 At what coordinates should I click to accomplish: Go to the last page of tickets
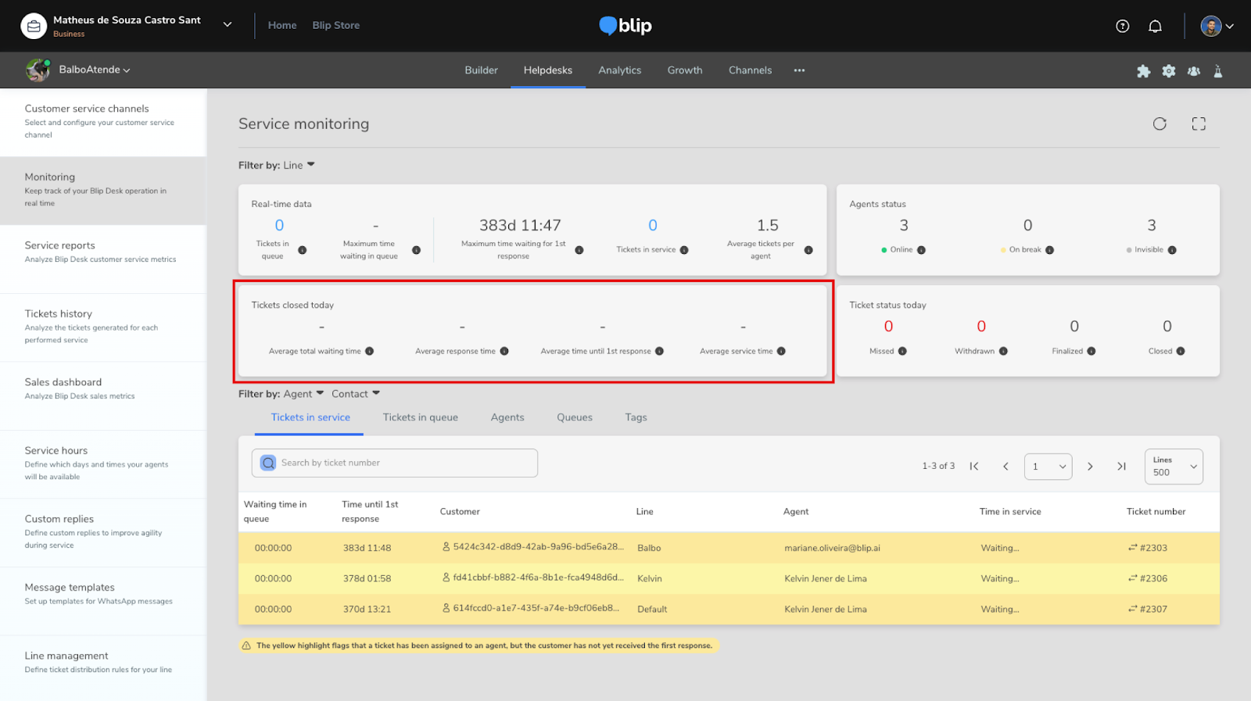click(x=1121, y=467)
